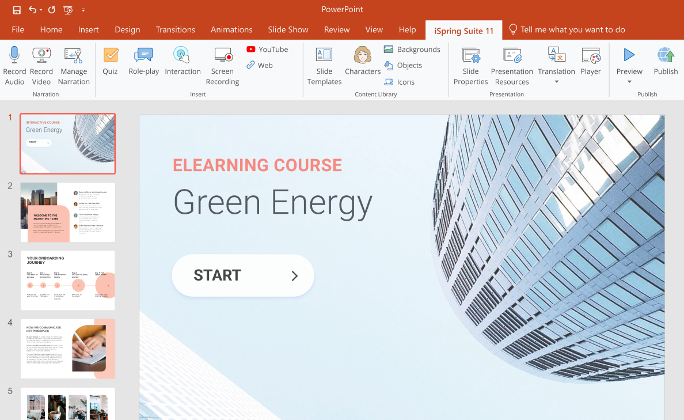The image size is (684, 420).
Task: Start Screen Recording tool
Action: click(222, 55)
